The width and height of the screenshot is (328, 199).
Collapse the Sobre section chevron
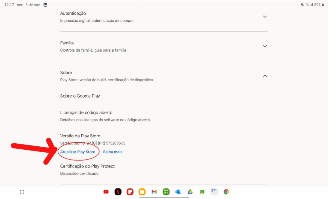pos(265,76)
